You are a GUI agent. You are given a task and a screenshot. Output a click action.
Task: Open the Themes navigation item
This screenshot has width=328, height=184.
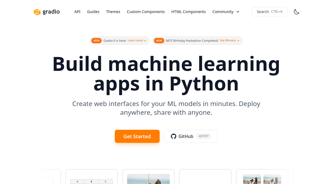pyautogui.click(x=113, y=12)
